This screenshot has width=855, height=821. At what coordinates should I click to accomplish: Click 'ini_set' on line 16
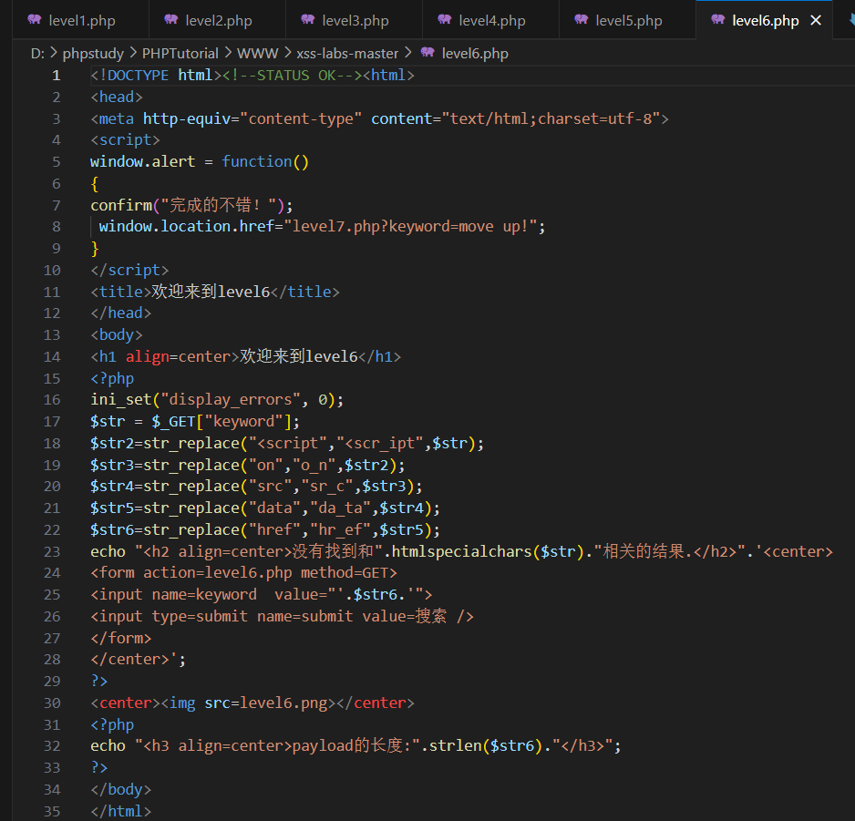(121, 400)
